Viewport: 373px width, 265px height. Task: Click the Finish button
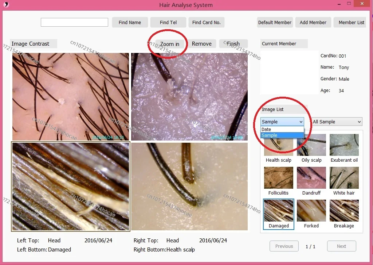click(233, 44)
